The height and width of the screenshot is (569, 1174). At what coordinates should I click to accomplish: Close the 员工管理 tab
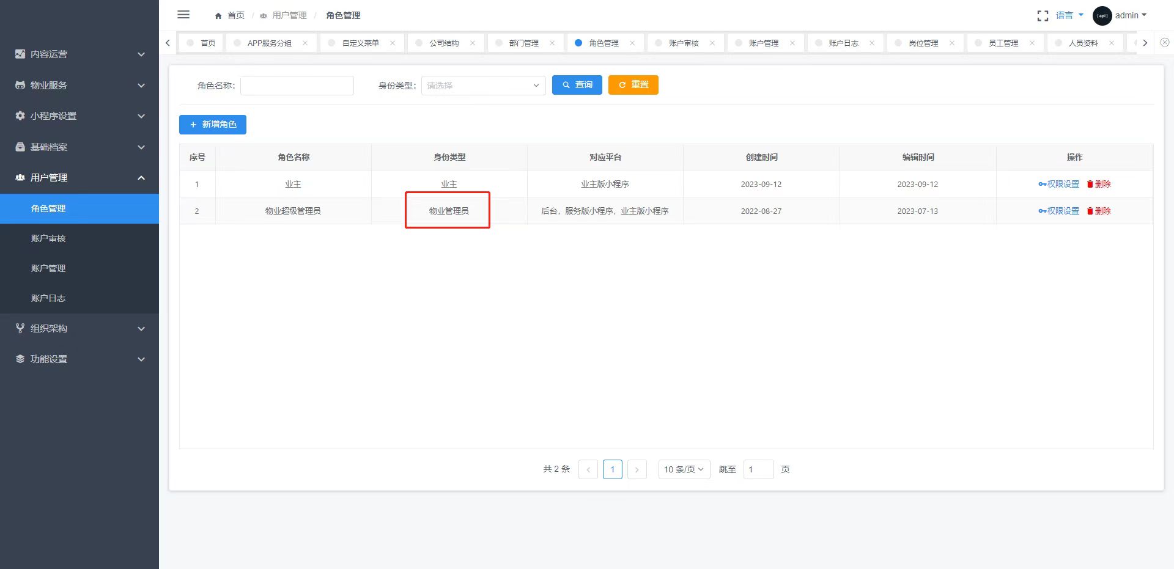click(x=1032, y=43)
